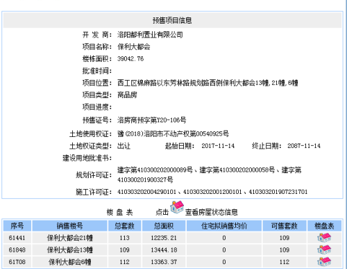Select sales building name 保利大都会13幢
The width and height of the screenshot is (347, 269).
point(69,250)
